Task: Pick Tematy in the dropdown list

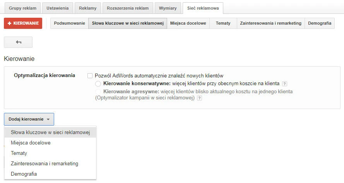Action: tap(19, 153)
